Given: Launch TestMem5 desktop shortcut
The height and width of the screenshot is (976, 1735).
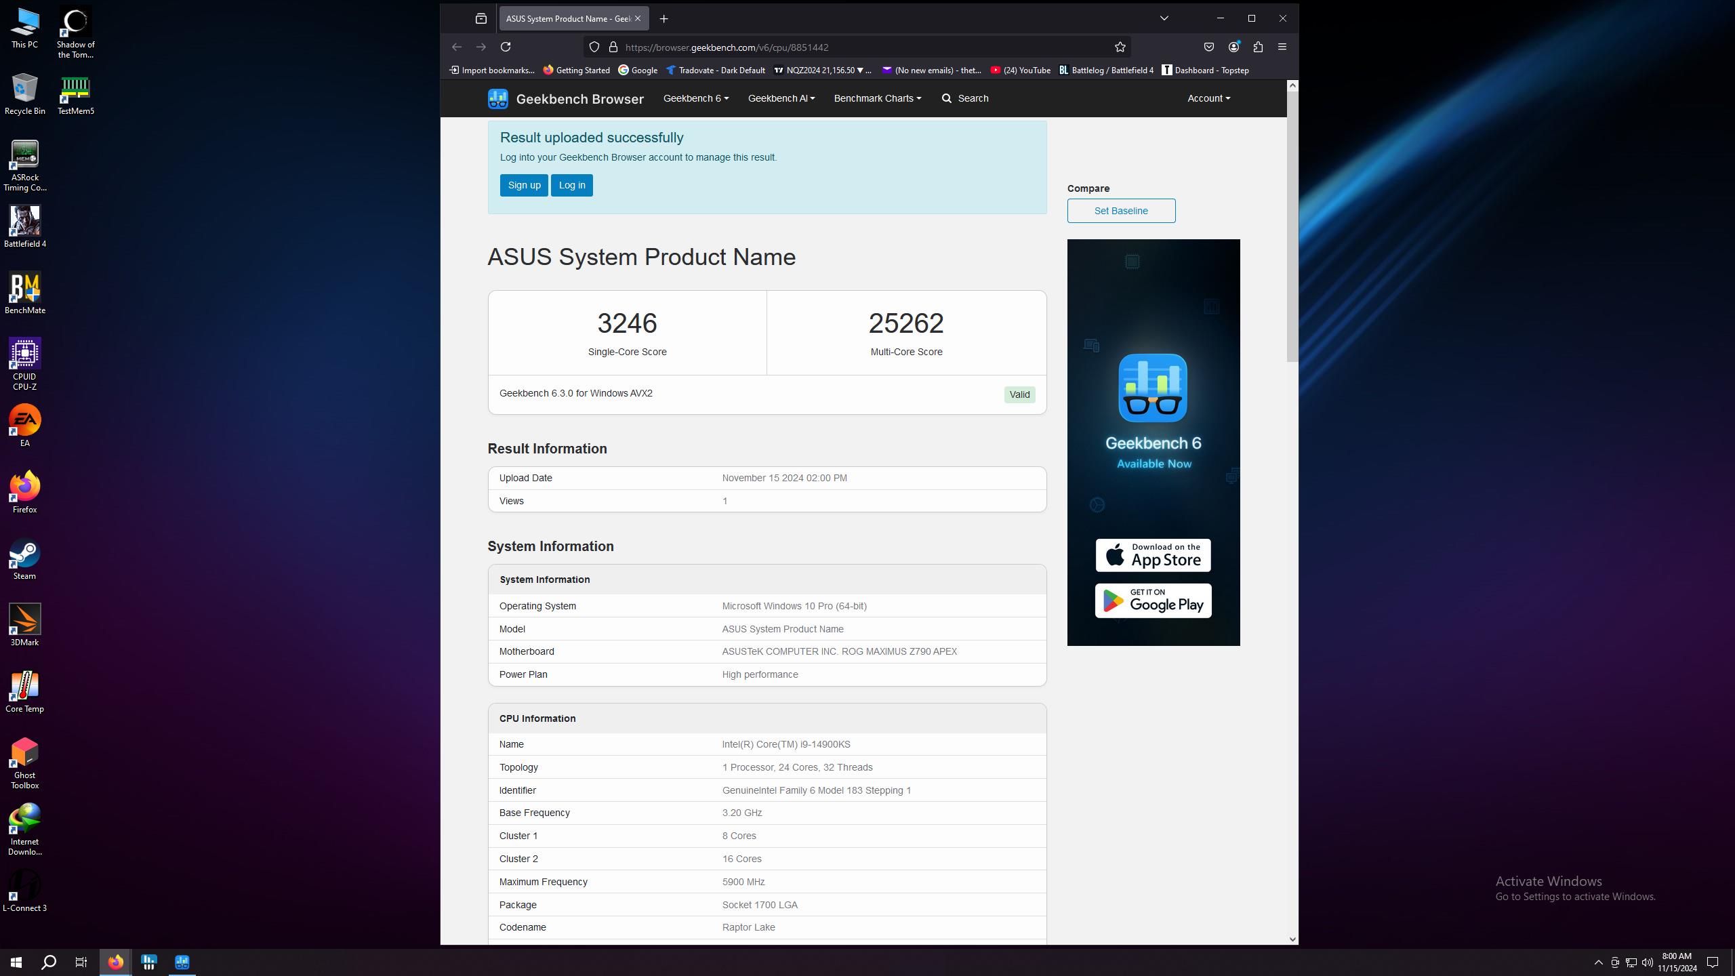Looking at the screenshot, I should click(x=75, y=94).
